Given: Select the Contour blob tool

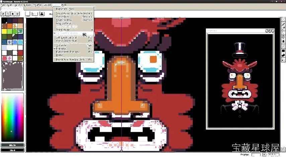Looking at the screenshot, I should (x=283, y=55).
